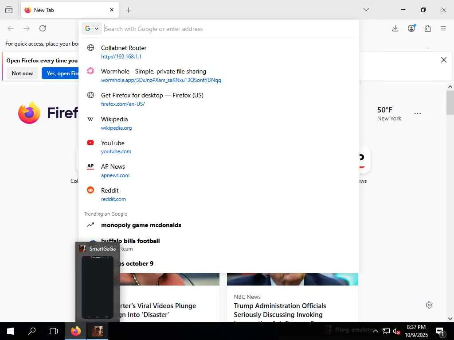Open the Firefox account icon

[x=411, y=28]
